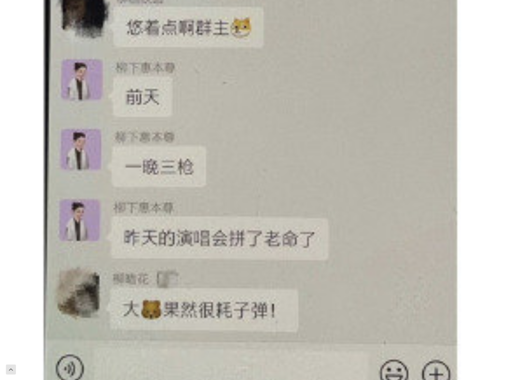Select the message bubble 一晚三枪
The height and width of the screenshot is (380, 506).
pos(159,167)
